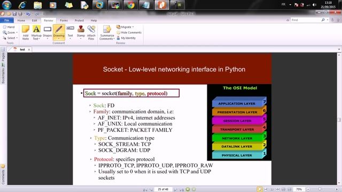Screen dimensions: 342x192
Task: Go to the next page
Action: tap(175, 189)
